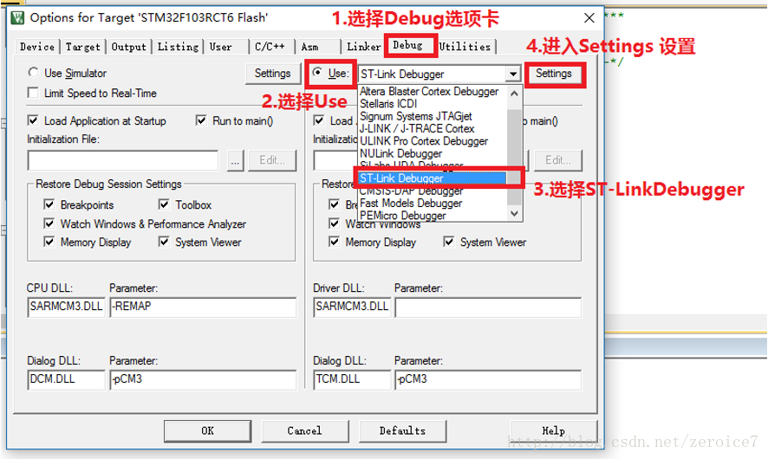Screen dimensions: 768x459
Task: Toggle Limit Speed to Real-Time checkbox
Action: pyautogui.click(x=33, y=93)
